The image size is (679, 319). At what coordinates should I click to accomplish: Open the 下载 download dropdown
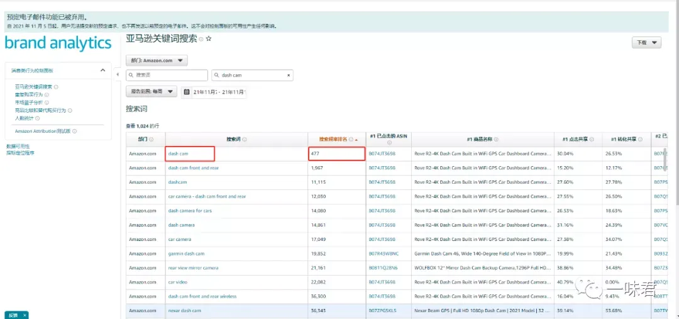[646, 43]
